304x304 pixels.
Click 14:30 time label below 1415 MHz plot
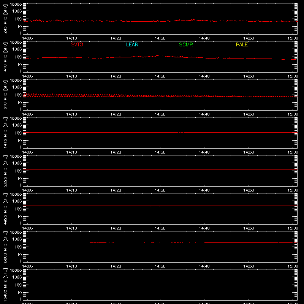click(x=160, y=152)
